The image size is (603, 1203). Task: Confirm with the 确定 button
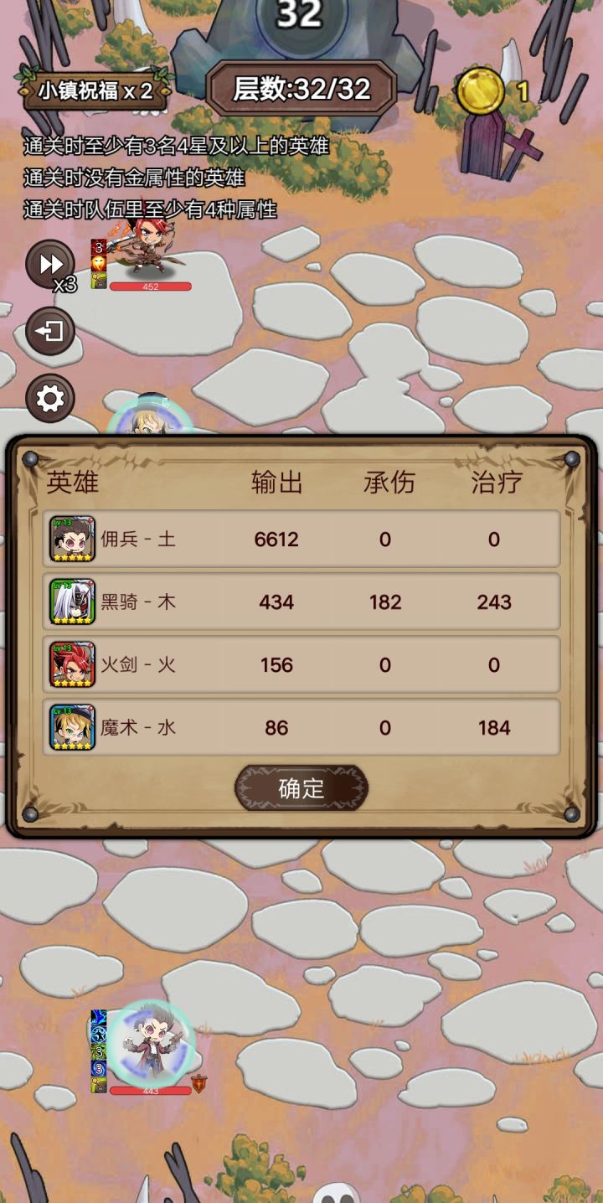(x=301, y=788)
